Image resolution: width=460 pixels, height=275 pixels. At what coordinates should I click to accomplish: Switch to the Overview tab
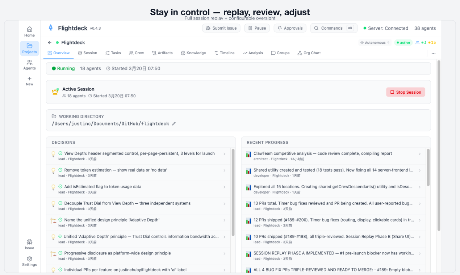(58, 53)
